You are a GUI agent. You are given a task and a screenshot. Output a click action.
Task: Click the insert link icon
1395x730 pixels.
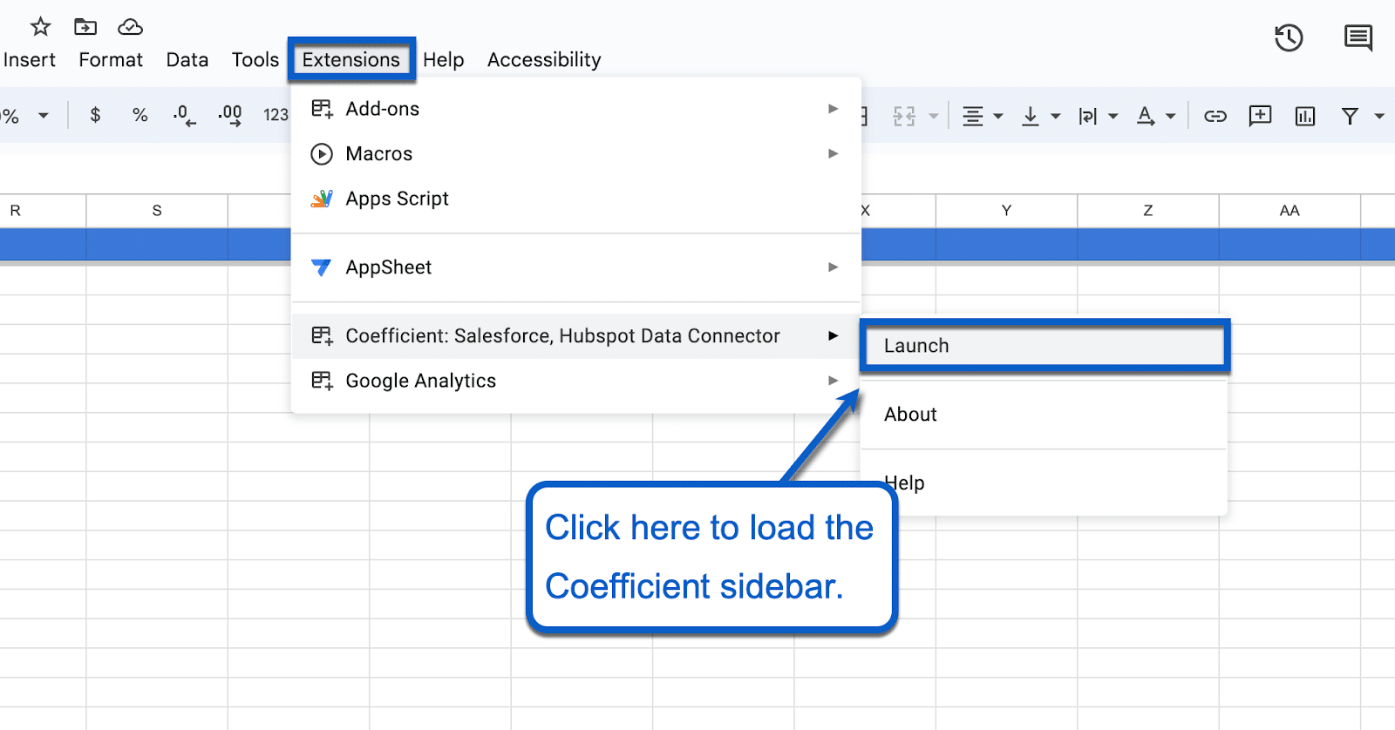coord(1215,116)
